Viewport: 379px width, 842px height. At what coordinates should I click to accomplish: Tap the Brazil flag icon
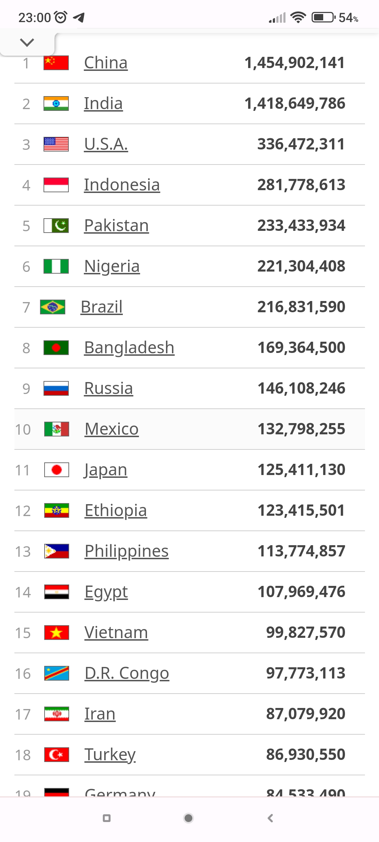[53, 307]
